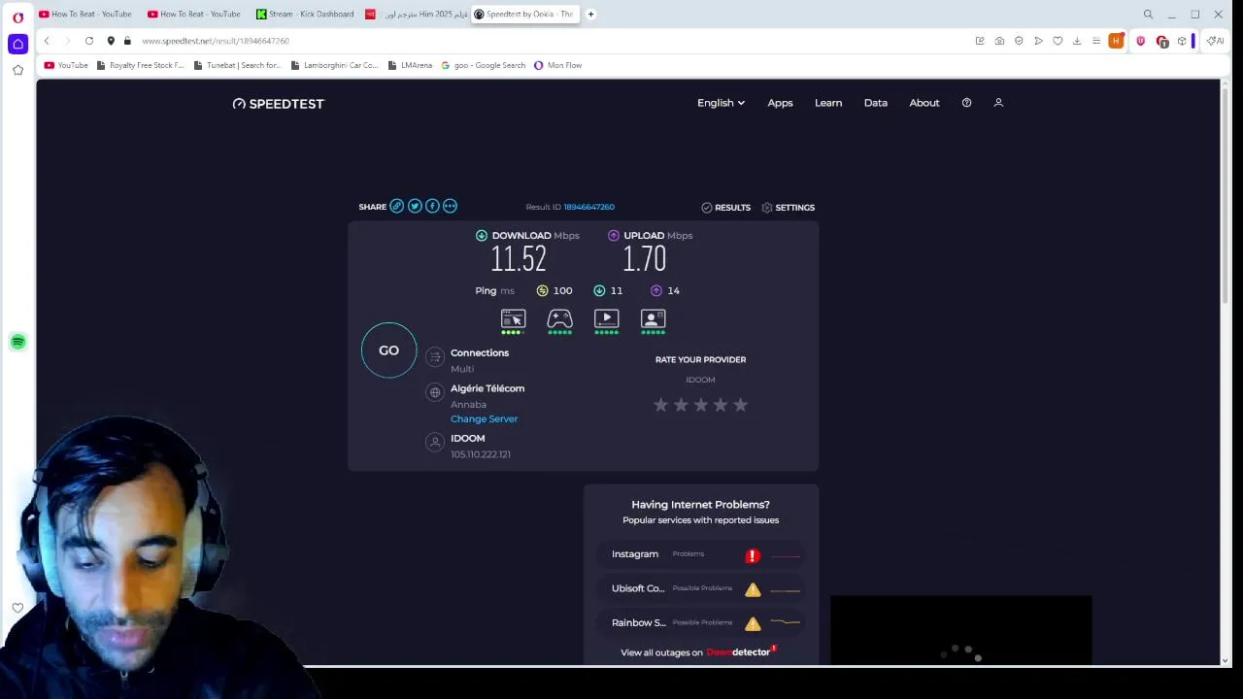Rate provider one star
The image size is (1243, 699).
[x=661, y=405]
